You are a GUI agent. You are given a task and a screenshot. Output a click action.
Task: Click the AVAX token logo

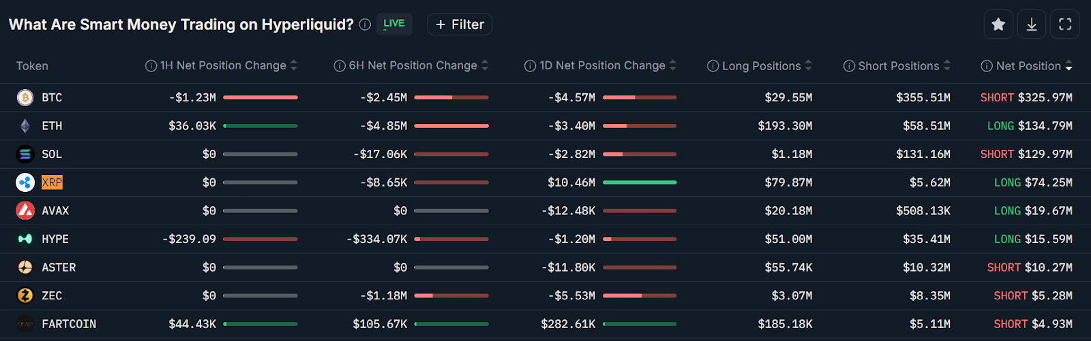25,211
